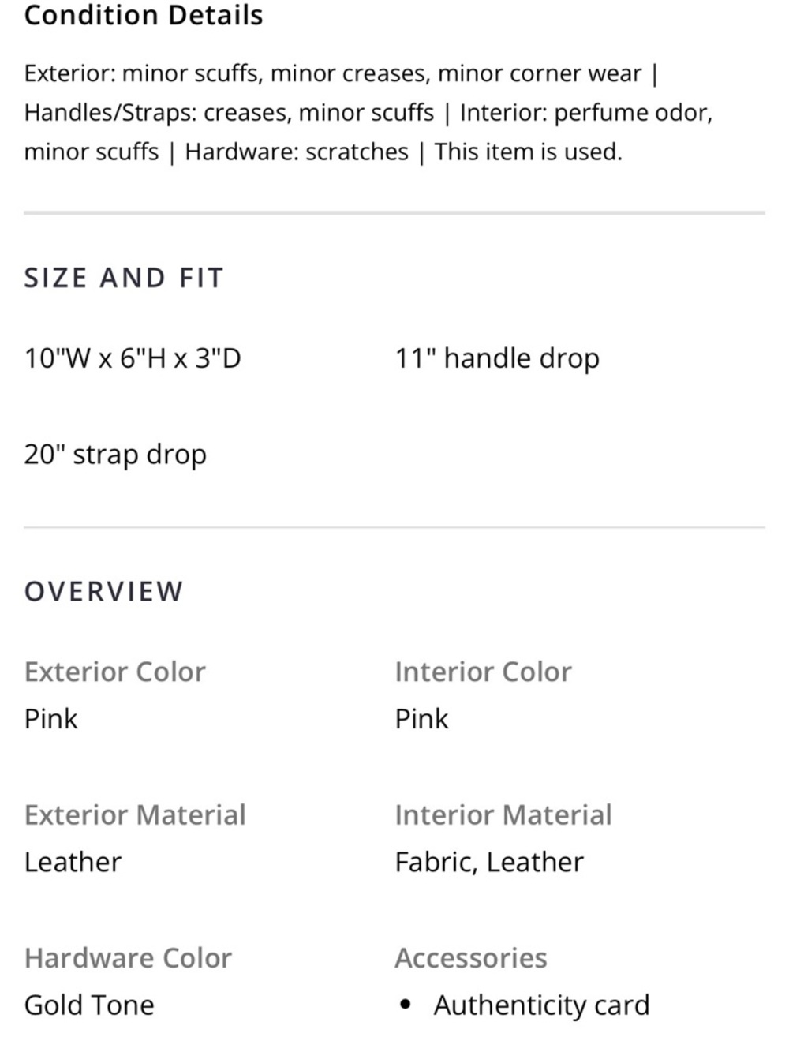Viewport: 789px width, 1052px height.
Task: Click the bullet beside Authenticity card
Action: click(x=406, y=1005)
